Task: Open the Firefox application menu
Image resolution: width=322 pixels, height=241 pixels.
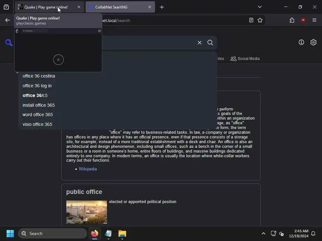Action: click(x=314, y=20)
